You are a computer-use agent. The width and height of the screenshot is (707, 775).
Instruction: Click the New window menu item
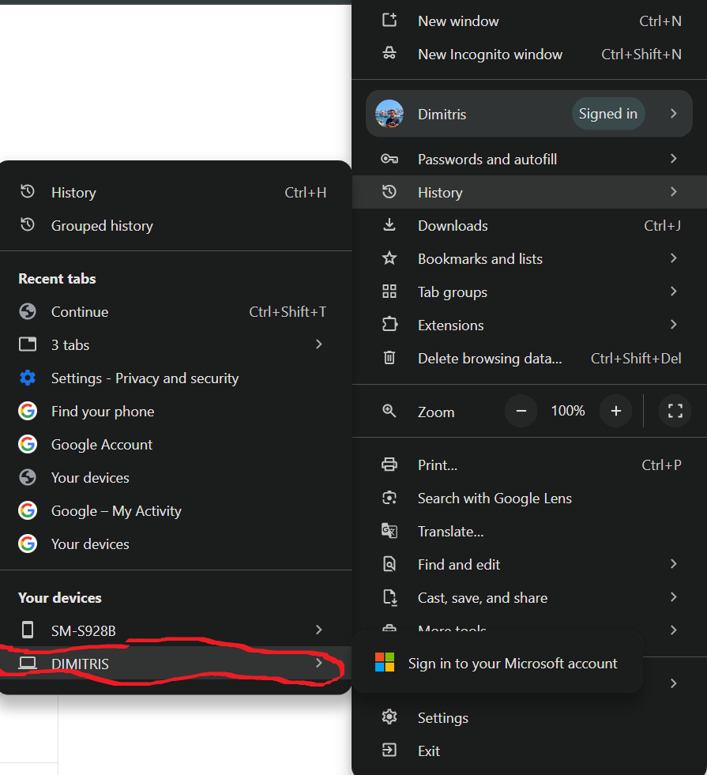(529, 21)
